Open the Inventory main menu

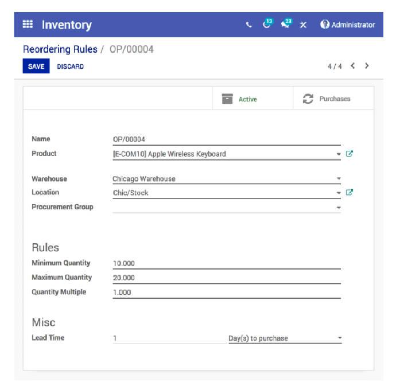pos(67,25)
